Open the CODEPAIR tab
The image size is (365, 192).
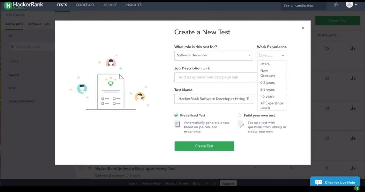click(85, 5)
